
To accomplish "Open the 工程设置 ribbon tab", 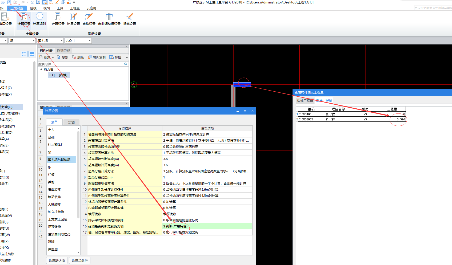I will coord(17,8).
